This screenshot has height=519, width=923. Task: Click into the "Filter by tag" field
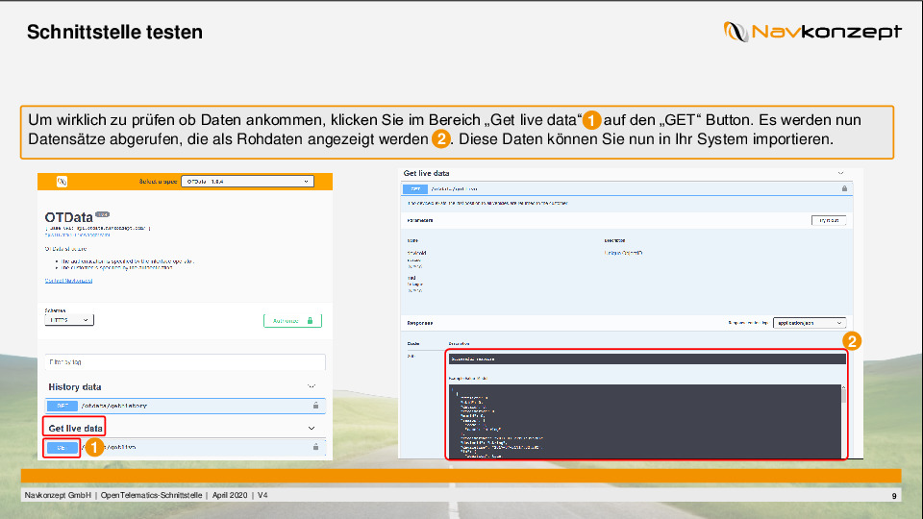[x=186, y=362]
